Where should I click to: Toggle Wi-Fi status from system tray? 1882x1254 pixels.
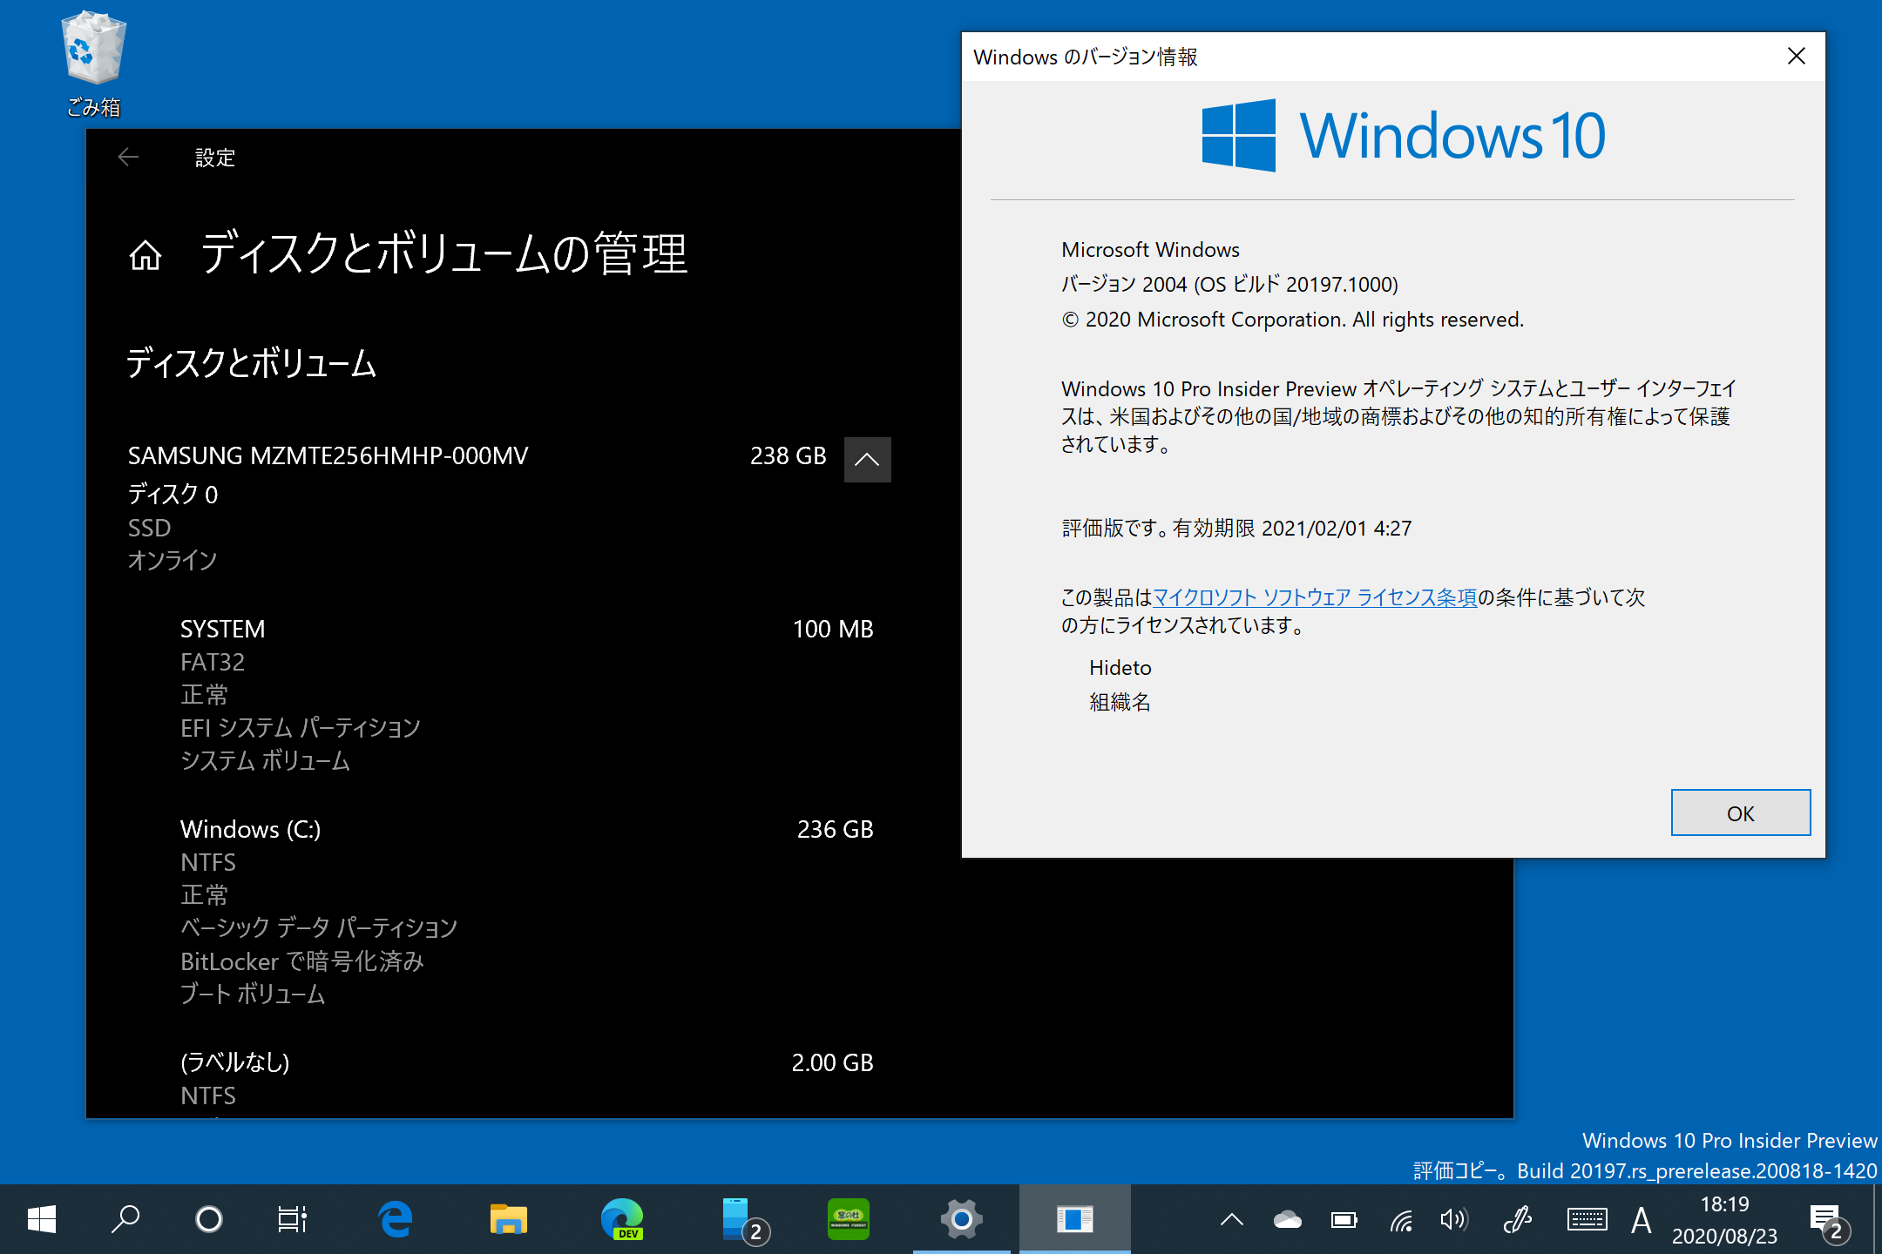(1401, 1218)
